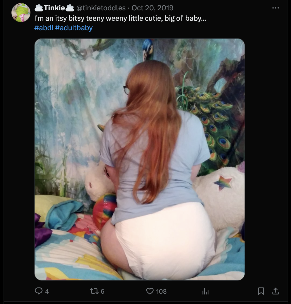Like the tweet with the heart icon
The width and height of the screenshot is (291, 304).
tap(150, 291)
